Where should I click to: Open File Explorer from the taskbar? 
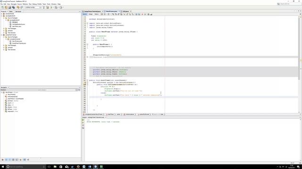pyautogui.click(x=55, y=167)
